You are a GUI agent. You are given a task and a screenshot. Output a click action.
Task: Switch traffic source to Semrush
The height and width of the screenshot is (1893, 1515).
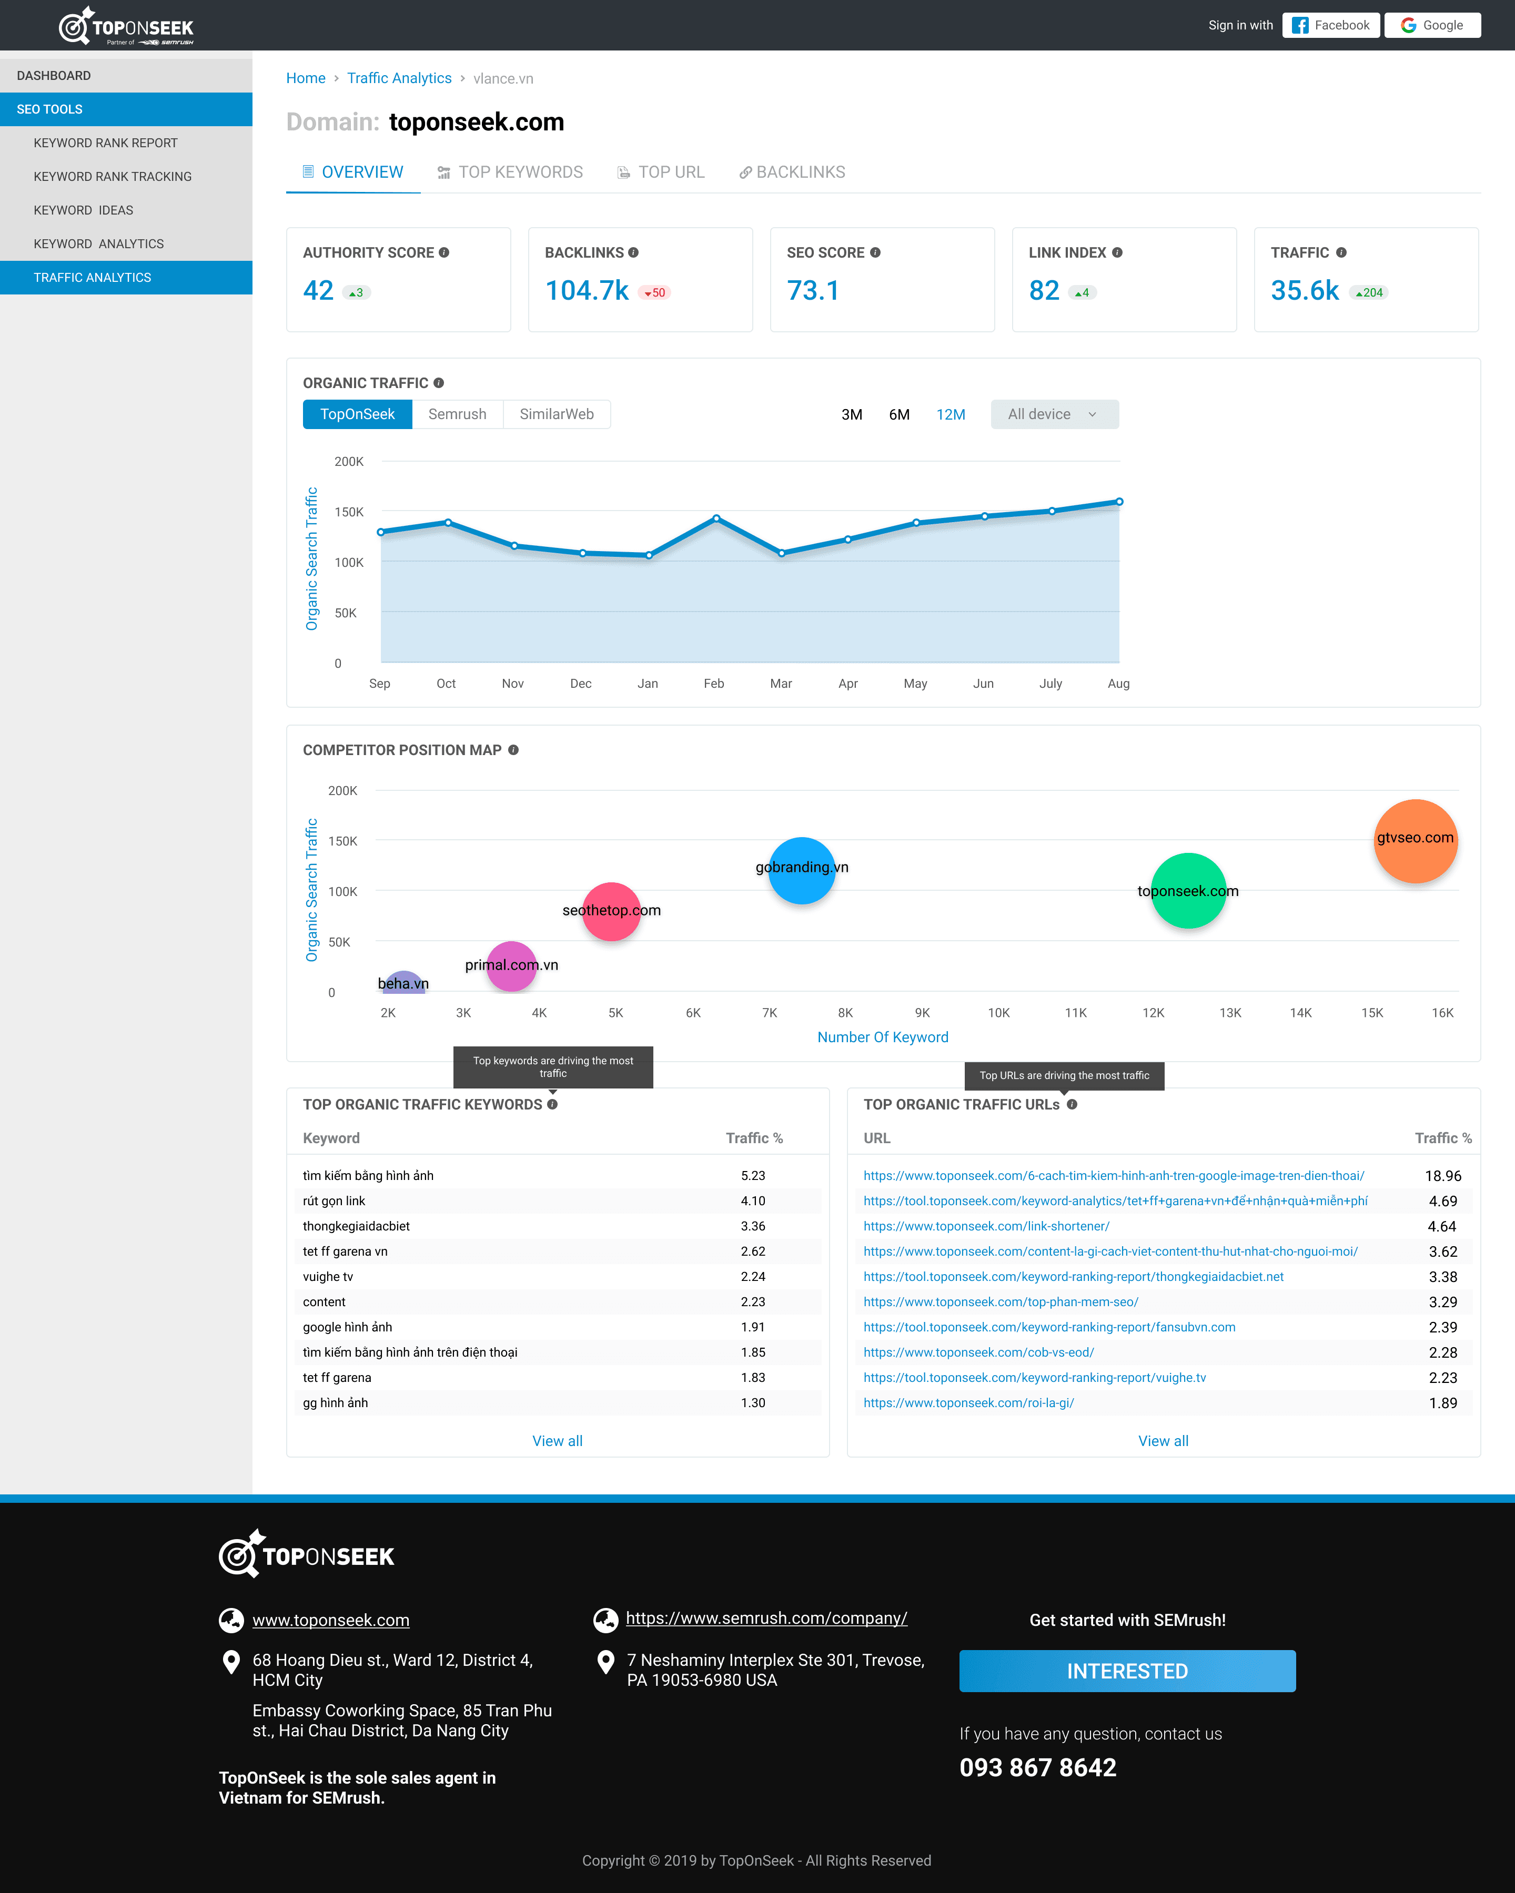[x=458, y=414]
